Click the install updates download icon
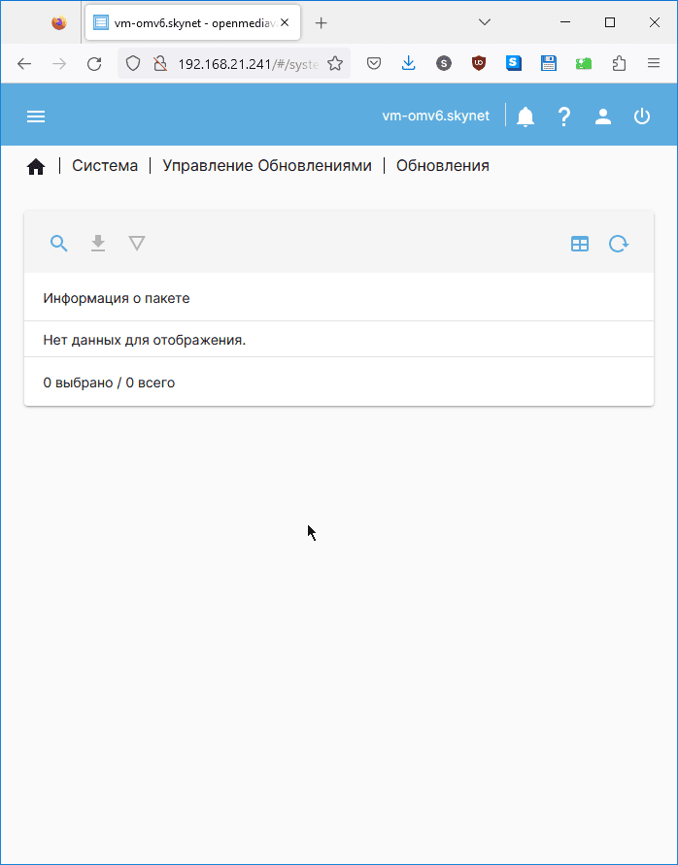This screenshot has height=865, width=678. point(98,244)
